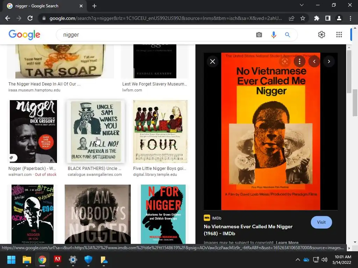Click the product tag icon on Dick Gregory image
This screenshot has height=268, width=358.
coord(13,158)
